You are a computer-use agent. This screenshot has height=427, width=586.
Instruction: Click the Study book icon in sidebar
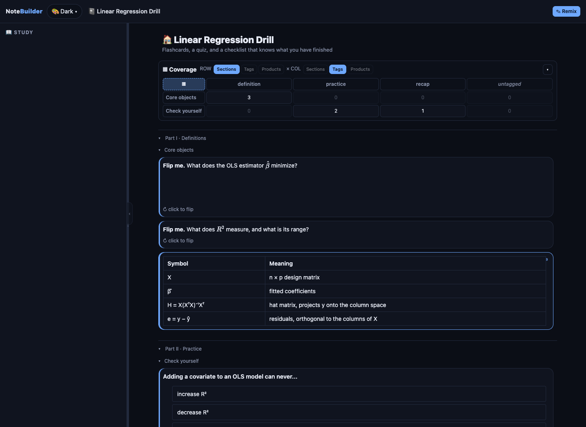[x=9, y=32]
